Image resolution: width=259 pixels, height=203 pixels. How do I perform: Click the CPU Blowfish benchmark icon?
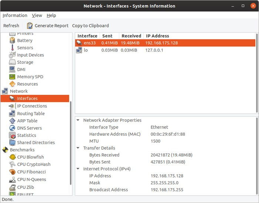(12, 157)
